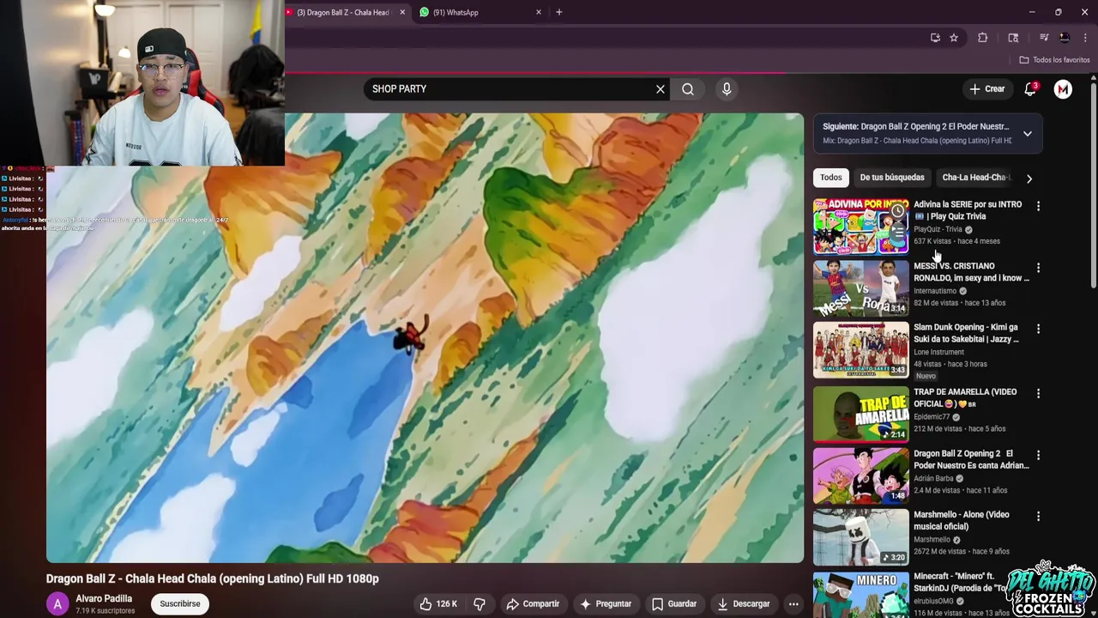Close the WhatsApp tab

tap(539, 12)
